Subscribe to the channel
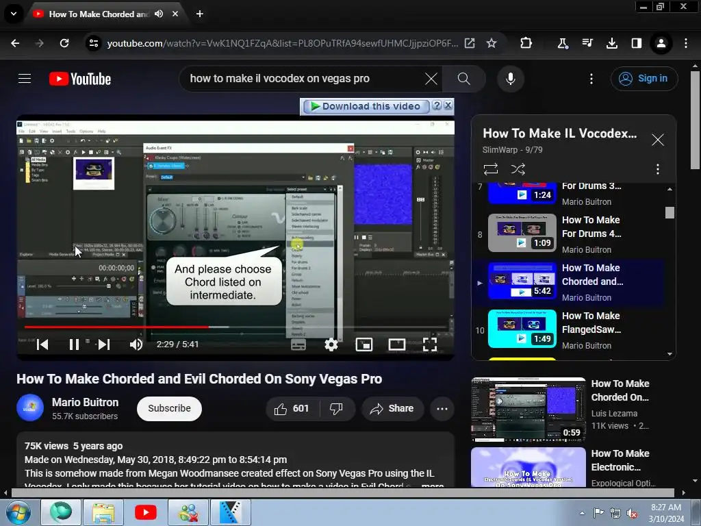The height and width of the screenshot is (526, 701). 170,408
